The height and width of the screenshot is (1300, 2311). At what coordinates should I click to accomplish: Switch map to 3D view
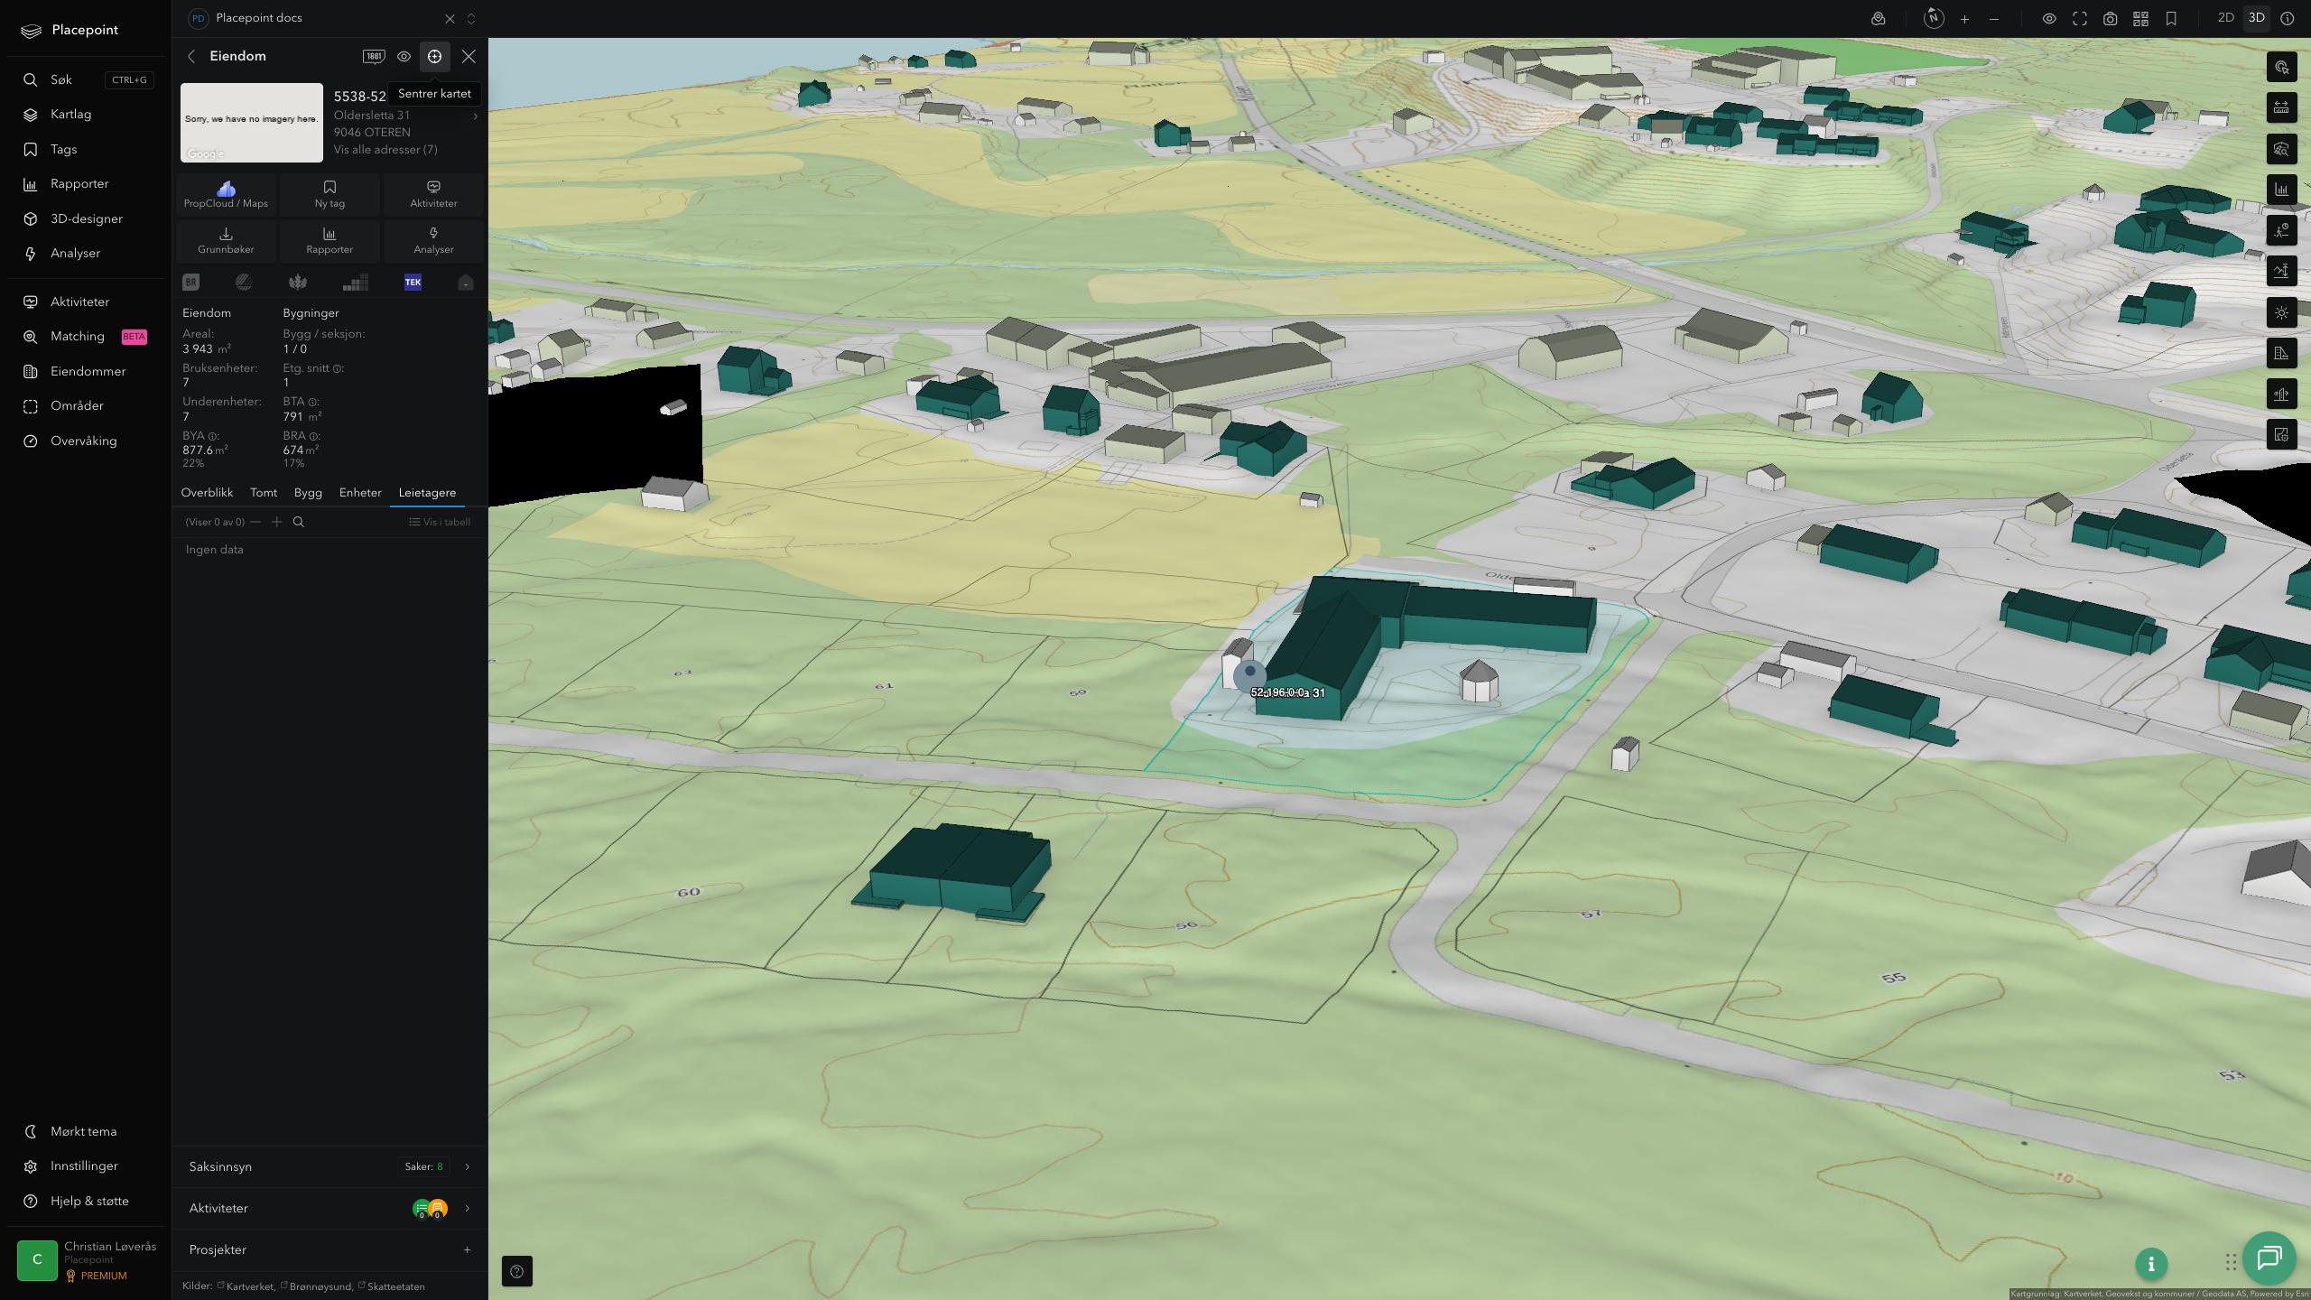click(2257, 18)
